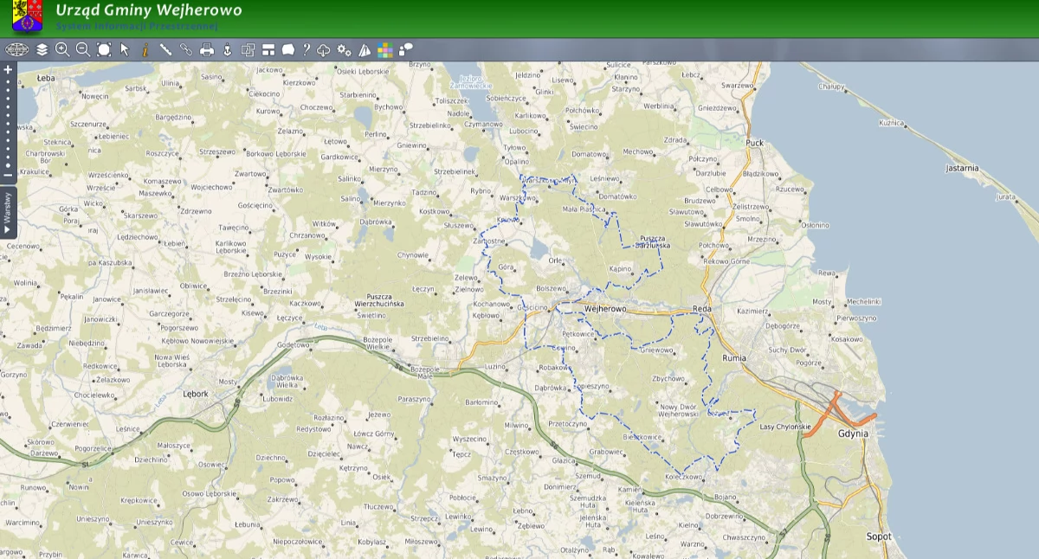This screenshot has width=1039, height=559.
Task: Click the person with speech bubble icon
Action: pos(405,49)
